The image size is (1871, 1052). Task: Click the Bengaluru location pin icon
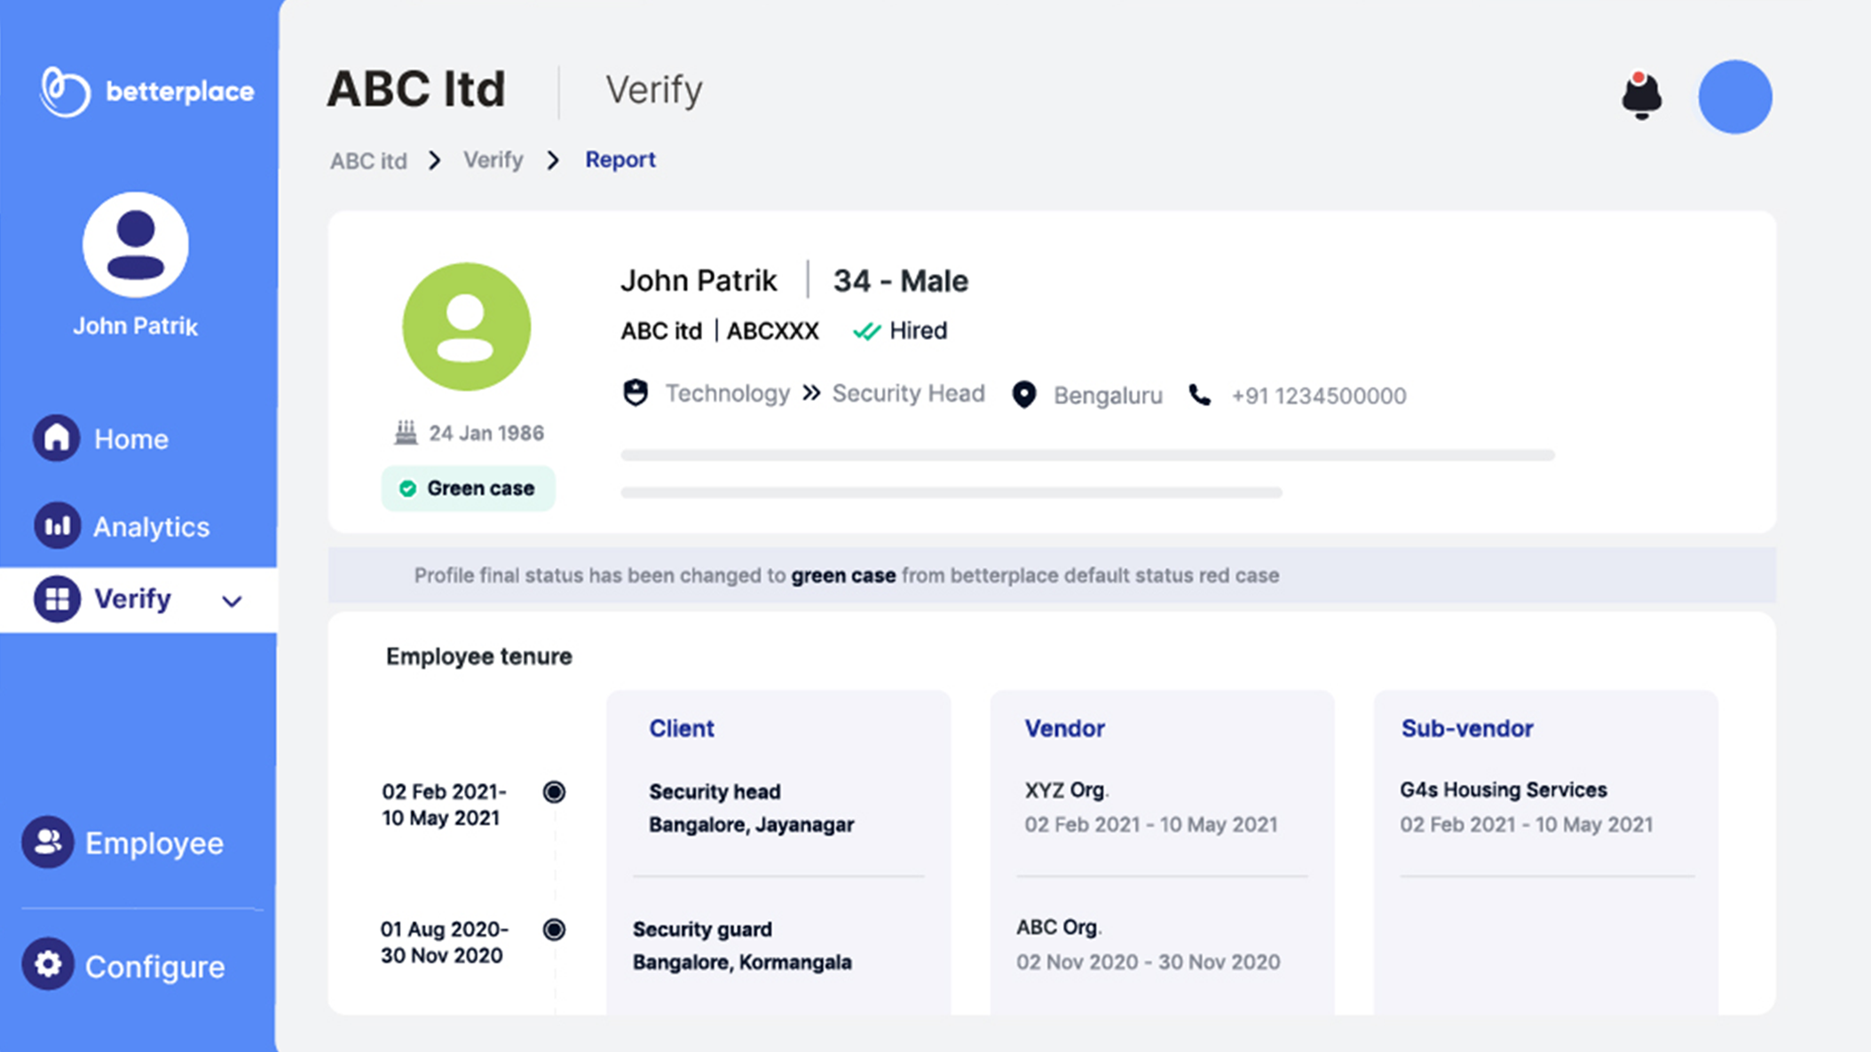tap(1024, 395)
